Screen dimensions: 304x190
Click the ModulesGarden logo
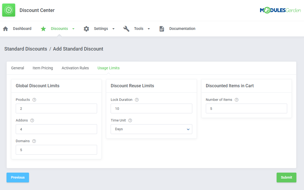tap(280, 10)
